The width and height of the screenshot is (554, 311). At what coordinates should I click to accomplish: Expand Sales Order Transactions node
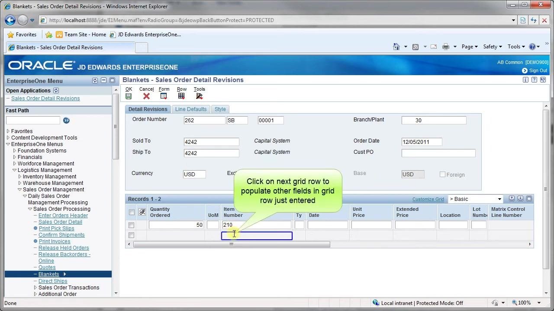pyautogui.click(x=35, y=288)
